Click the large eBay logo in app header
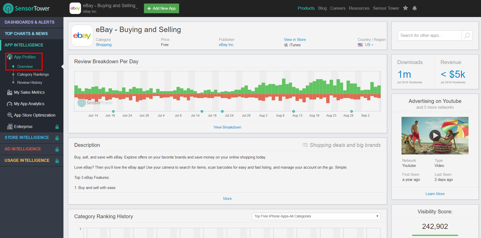 pyautogui.click(x=82, y=36)
